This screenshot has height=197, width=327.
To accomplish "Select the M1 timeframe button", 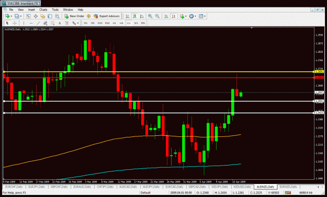I will [86, 23].
